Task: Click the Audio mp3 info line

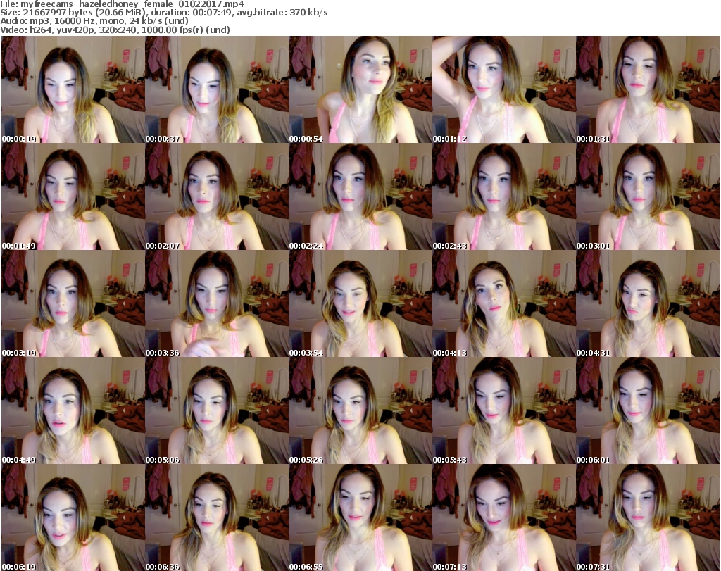Action: [x=94, y=21]
